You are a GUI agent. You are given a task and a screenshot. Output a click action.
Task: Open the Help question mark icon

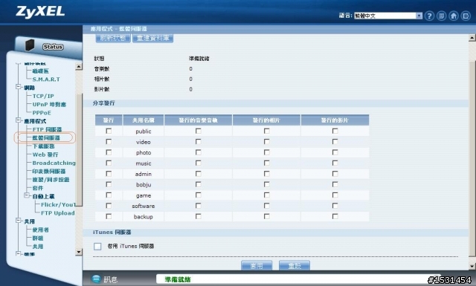(429, 16)
